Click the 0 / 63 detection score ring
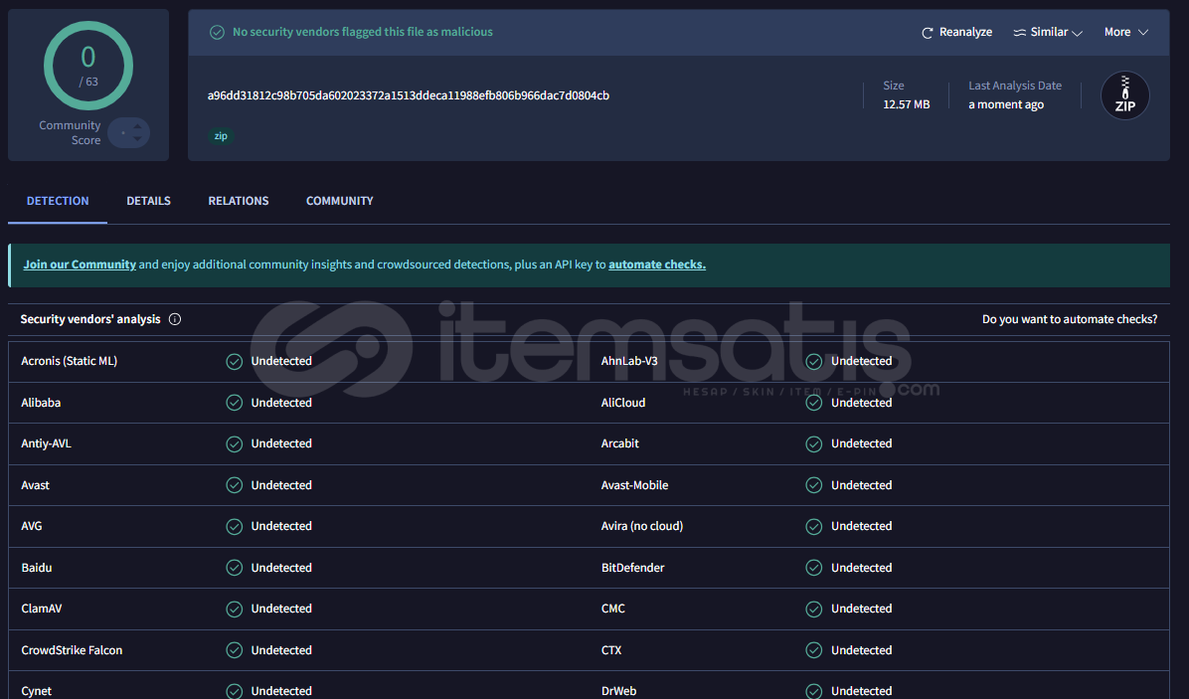This screenshot has width=1189, height=699. click(87, 66)
